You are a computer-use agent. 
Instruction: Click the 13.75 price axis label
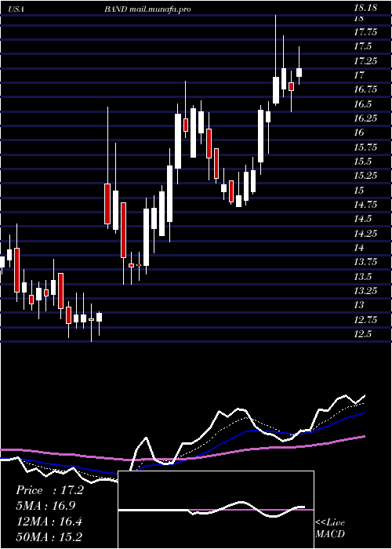[365, 262]
